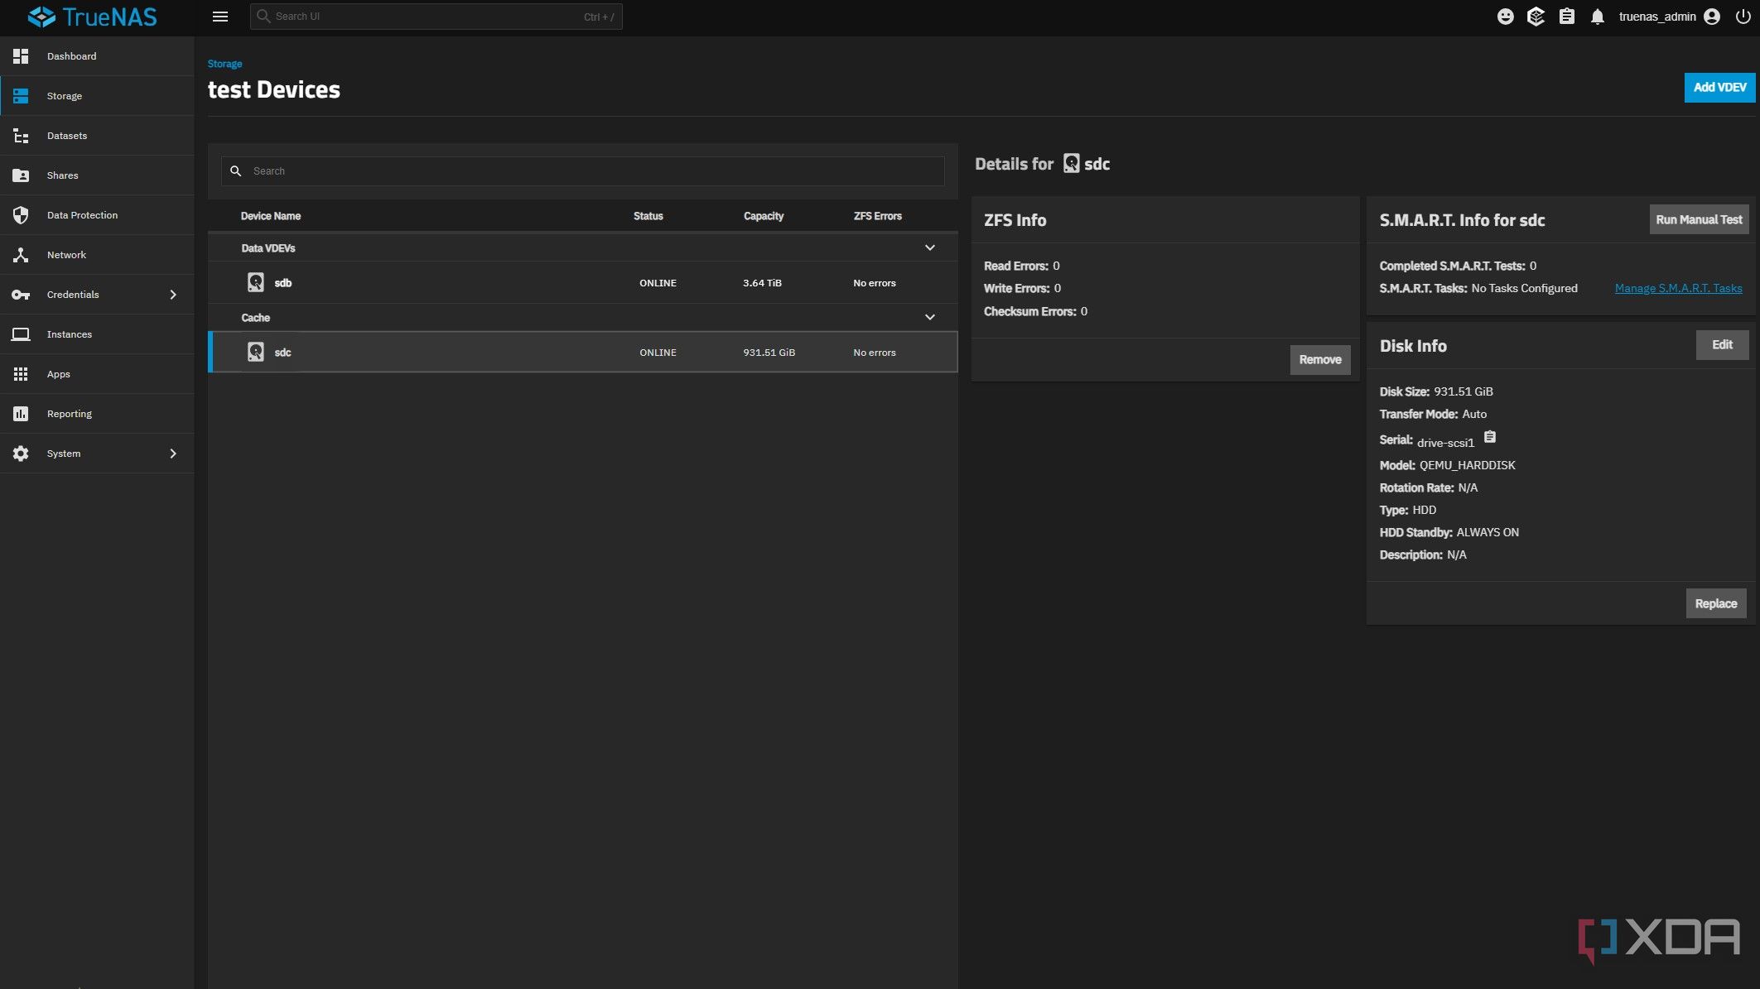Click the ALWAYS ON standby value
The width and height of the screenshot is (1760, 989).
[1488, 532]
